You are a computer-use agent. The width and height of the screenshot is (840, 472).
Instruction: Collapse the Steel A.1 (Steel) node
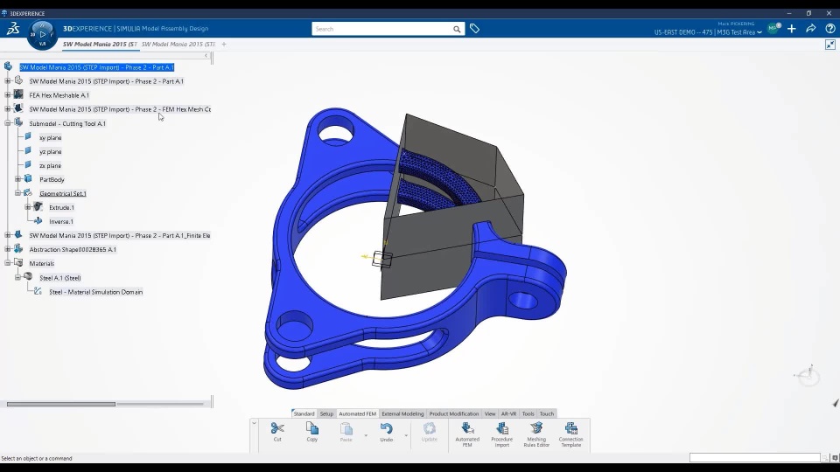tap(17, 277)
